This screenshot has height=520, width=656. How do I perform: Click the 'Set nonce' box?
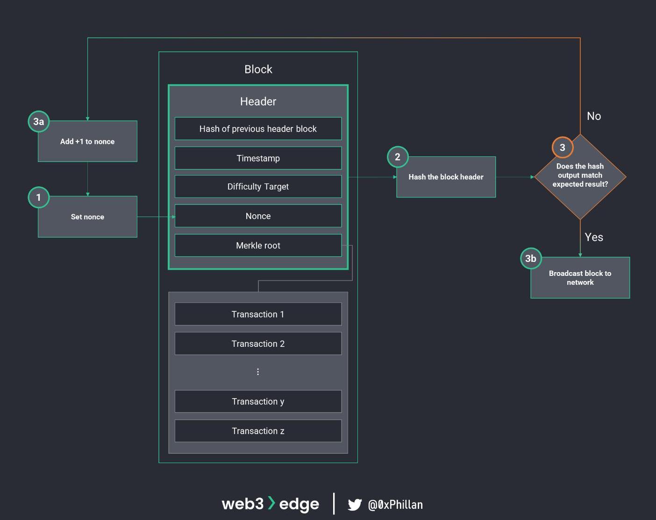click(x=87, y=217)
